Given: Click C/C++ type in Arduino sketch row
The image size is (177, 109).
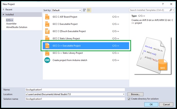Looking at the screenshot, I should click(116, 60).
